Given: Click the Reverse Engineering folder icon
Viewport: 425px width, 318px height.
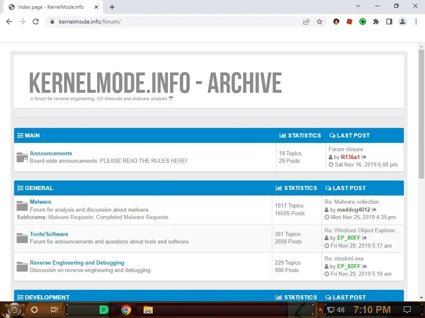Looking at the screenshot, I should point(22,267).
